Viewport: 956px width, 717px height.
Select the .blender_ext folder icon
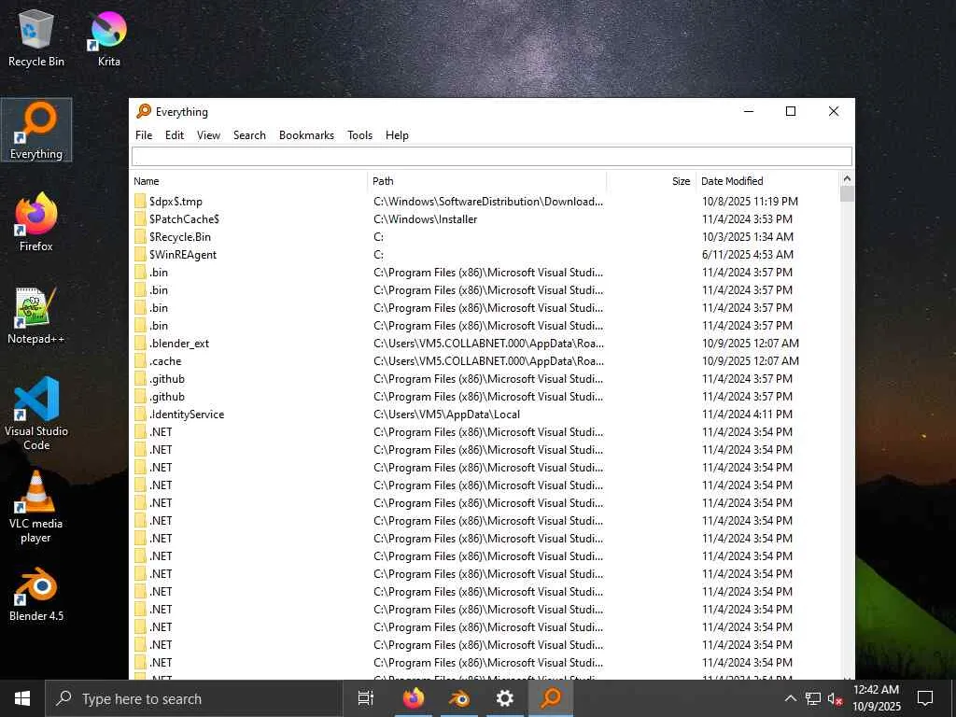click(140, 344)
